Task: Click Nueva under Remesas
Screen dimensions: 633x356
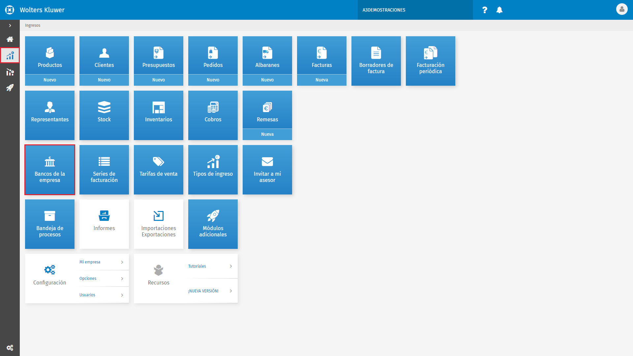Action: [x=267, y=134]
